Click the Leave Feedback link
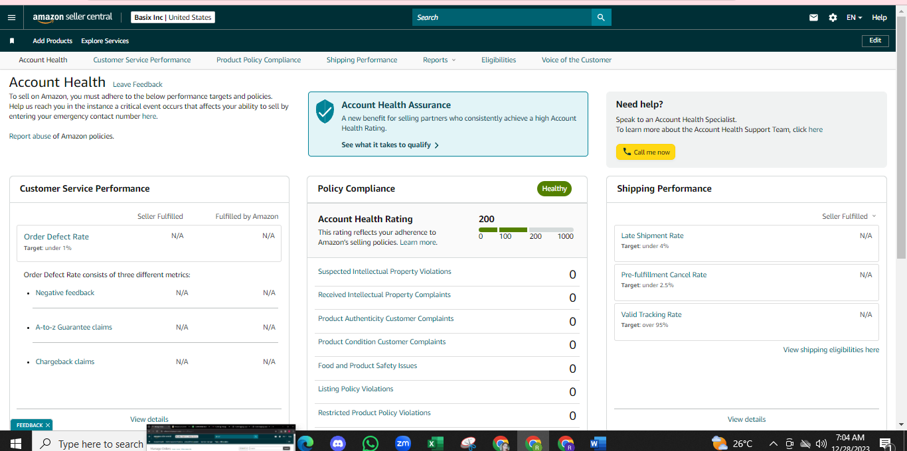The image size is (907, 451). pos(137,84)
